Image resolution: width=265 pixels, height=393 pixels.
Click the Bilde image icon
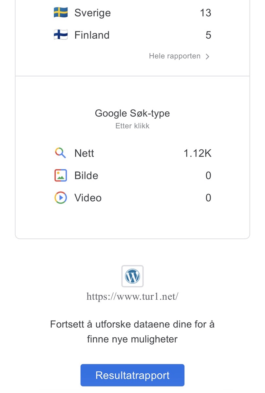pyautogui.click(x=61, y=176)
